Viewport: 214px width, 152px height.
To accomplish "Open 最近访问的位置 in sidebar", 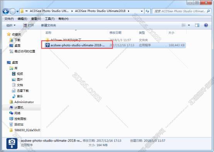I will [x=25, y=51].
